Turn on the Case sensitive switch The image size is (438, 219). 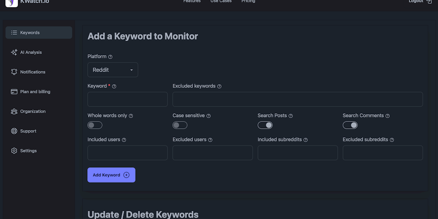pyautogui.click(x=180, y=125)
